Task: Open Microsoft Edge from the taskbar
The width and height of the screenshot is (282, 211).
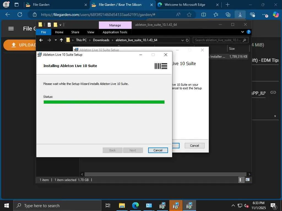Action: tap(135, 206)
